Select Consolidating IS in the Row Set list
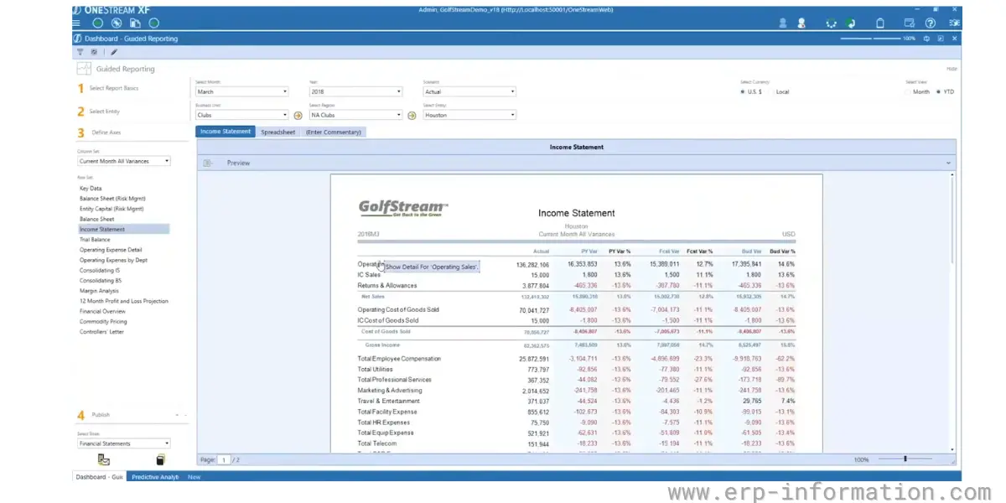Viewport: 1006px width, 503px height. pyautogui.click(x=100, y=270)
